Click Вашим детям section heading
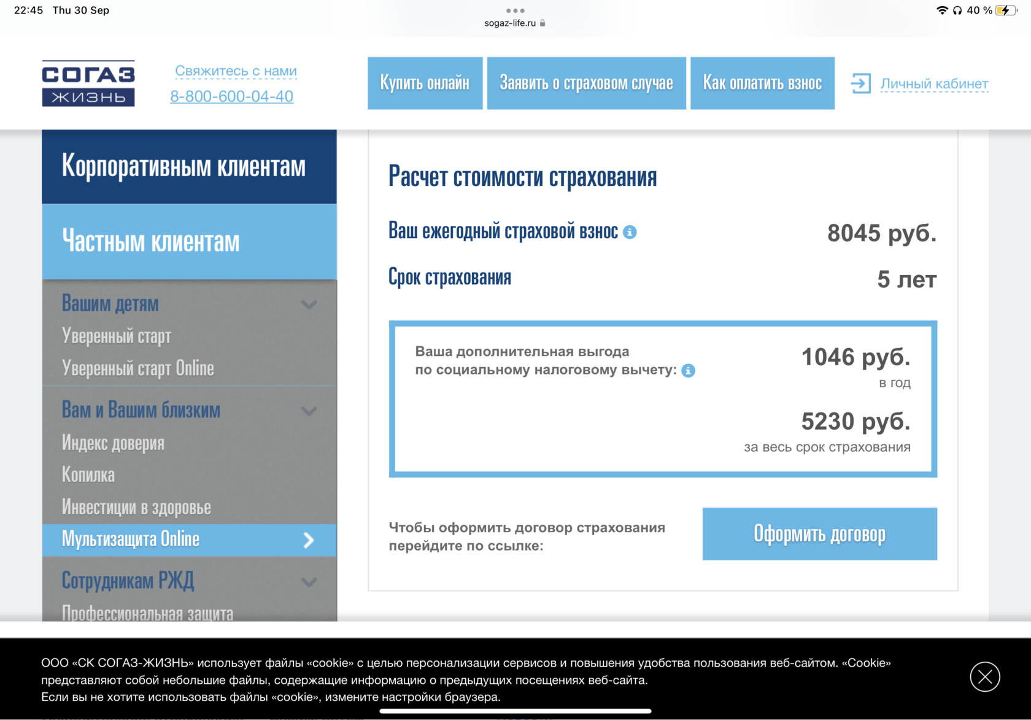 pos(110,304)
